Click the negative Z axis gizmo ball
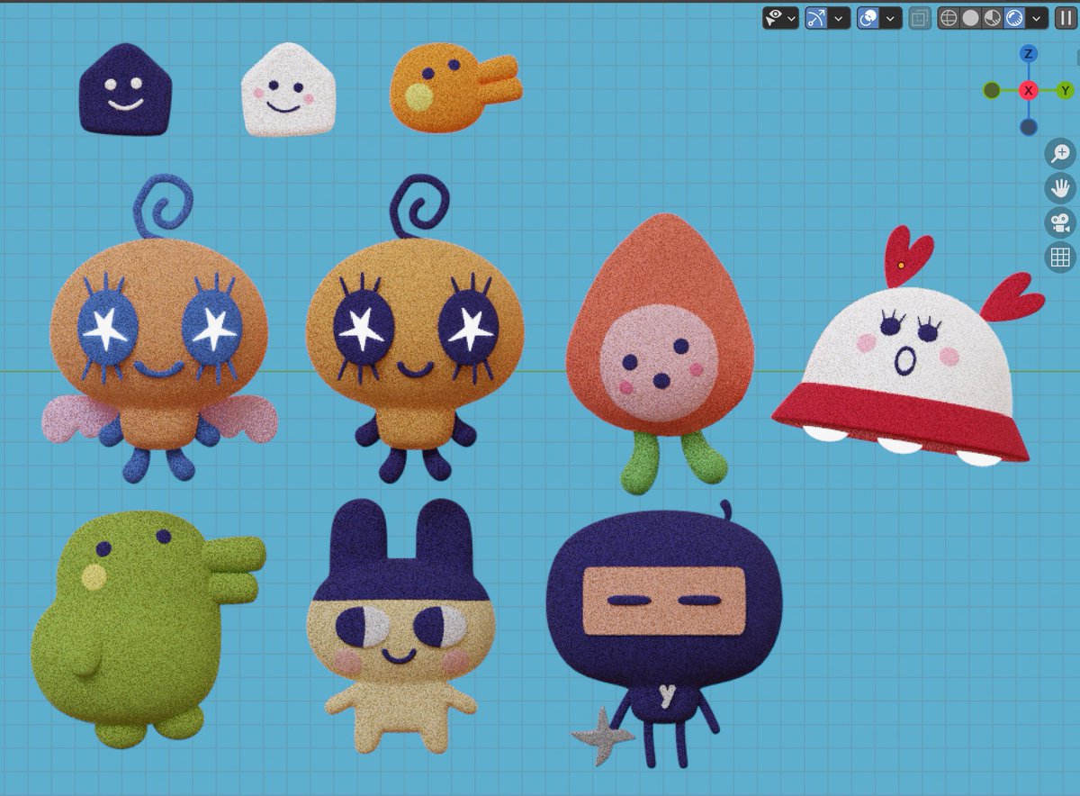The width and height of the screenshot is (1080, 796). point(1029,127)
